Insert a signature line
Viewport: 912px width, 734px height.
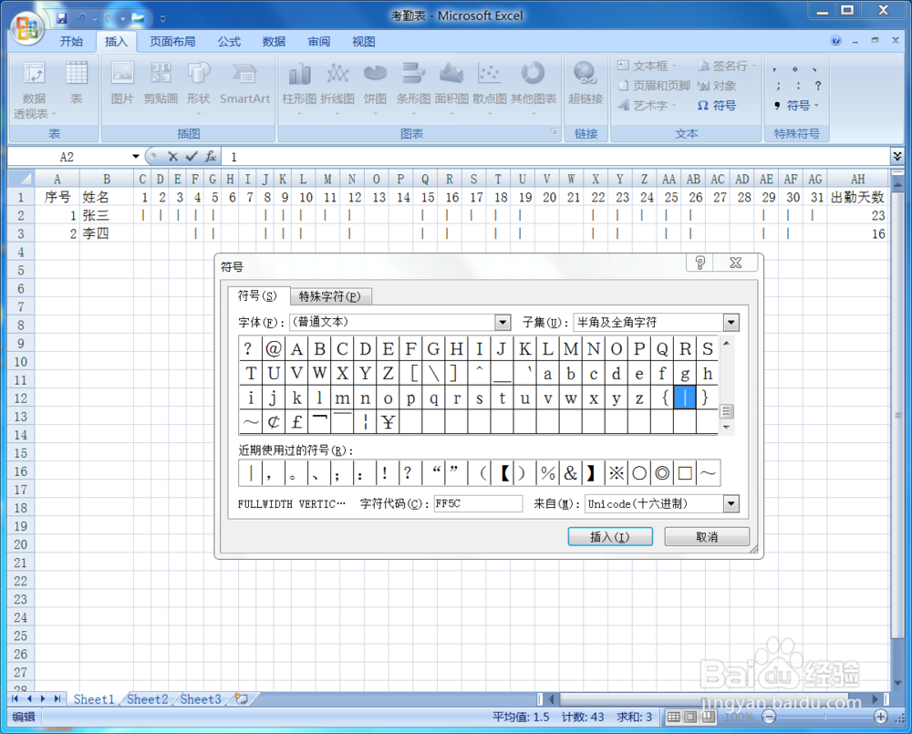pos(726,66)
